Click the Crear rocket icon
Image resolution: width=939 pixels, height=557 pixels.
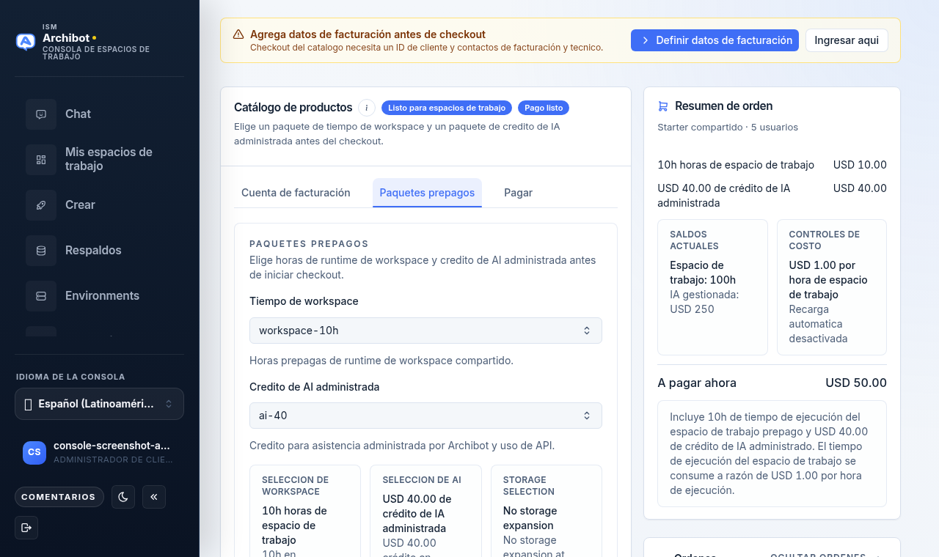pyautogui.click(x=41, y=205)
